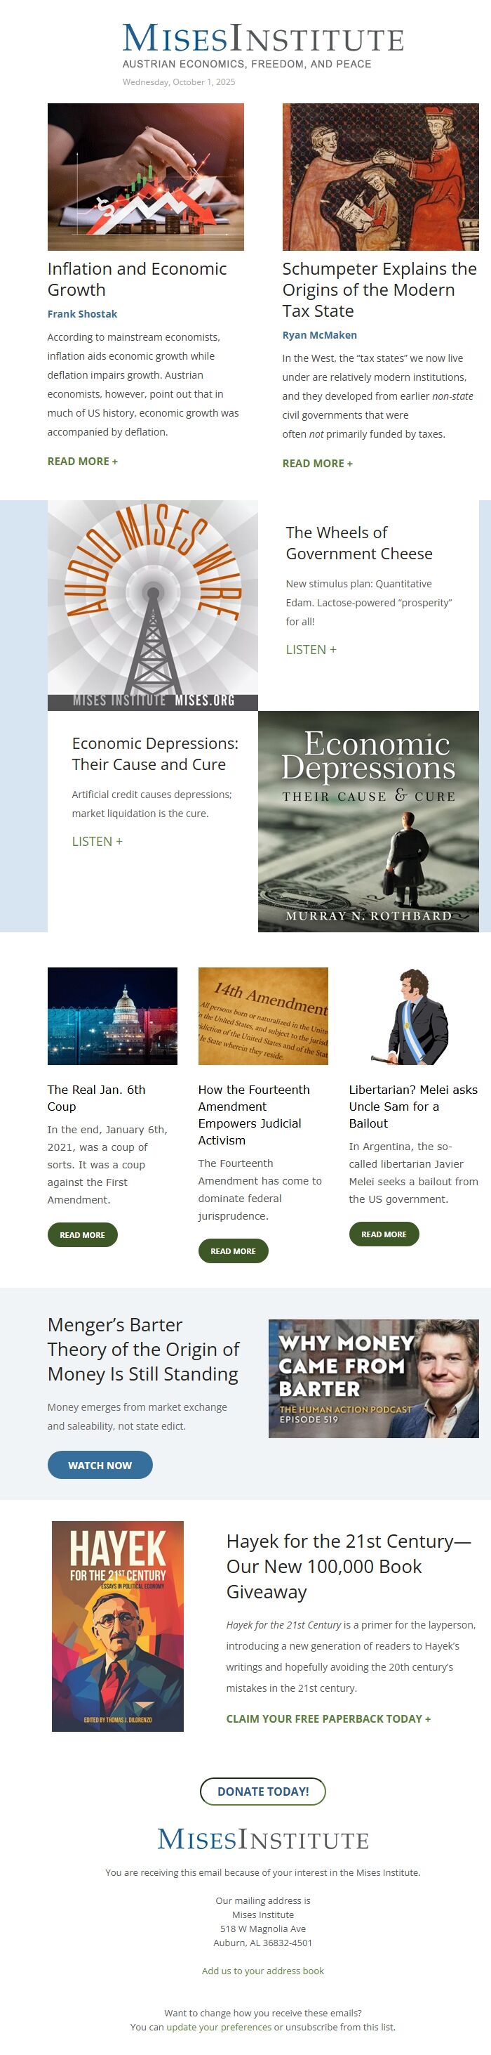Screen dimensions: 491x2055
Task: Click the WATCH NOW button
Action: pos(100,1465)
